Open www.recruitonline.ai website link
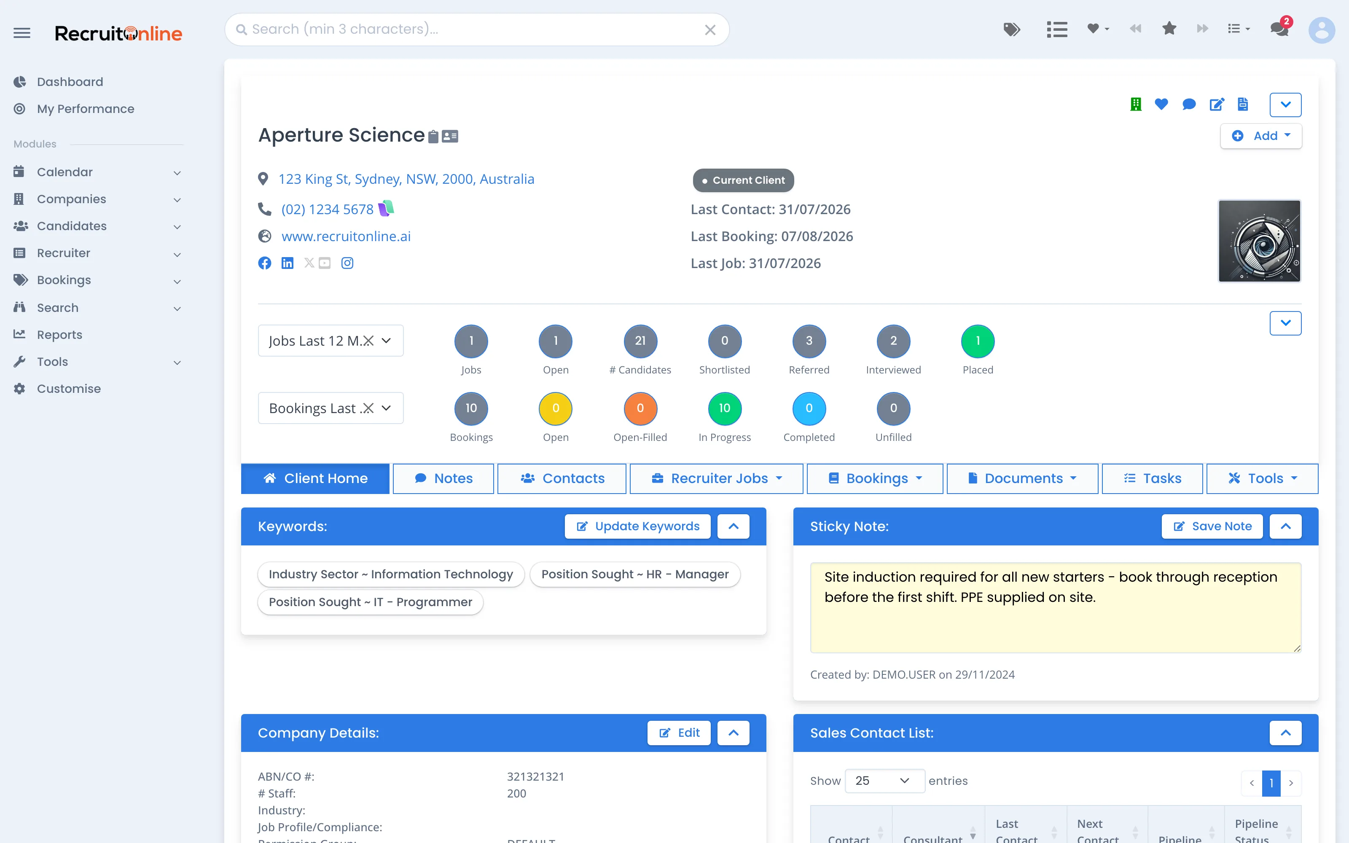 point(346,236)
